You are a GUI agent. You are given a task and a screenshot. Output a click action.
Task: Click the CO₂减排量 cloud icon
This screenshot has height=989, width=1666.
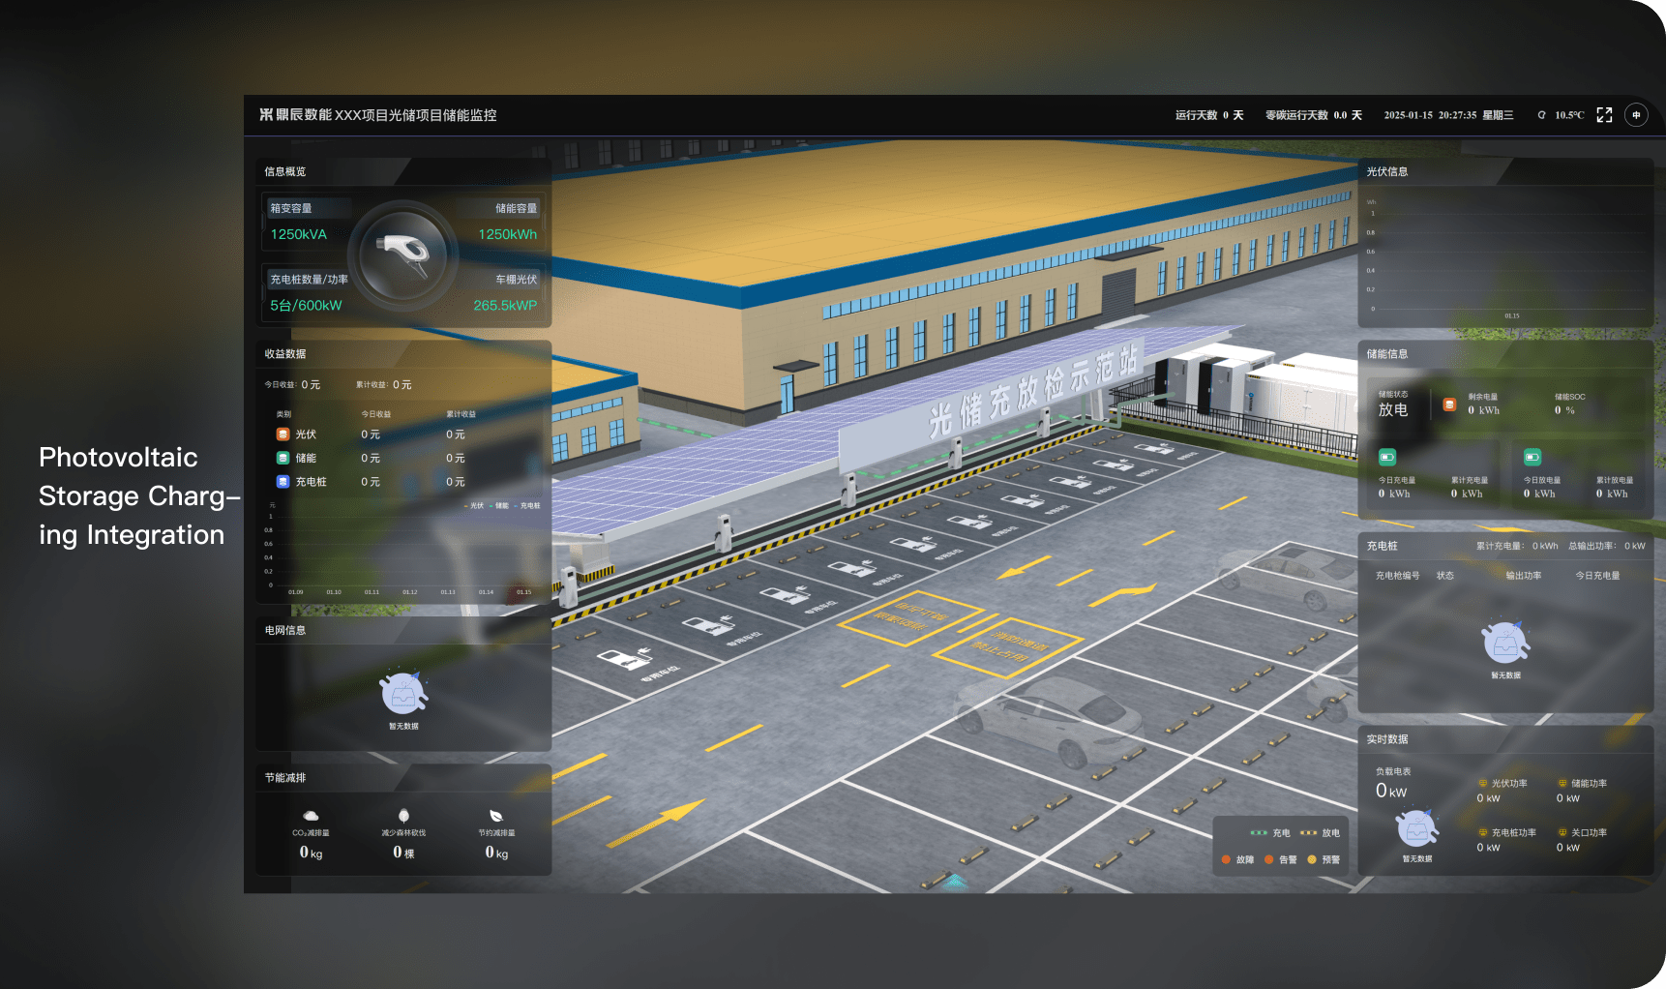(x=311, y=816)
